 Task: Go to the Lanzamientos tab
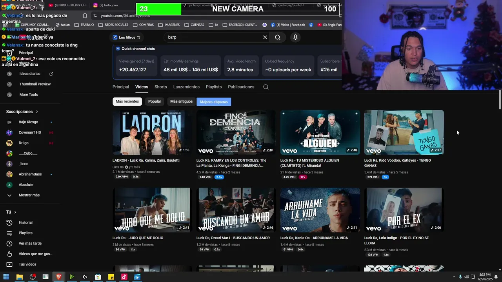[186, 87]
